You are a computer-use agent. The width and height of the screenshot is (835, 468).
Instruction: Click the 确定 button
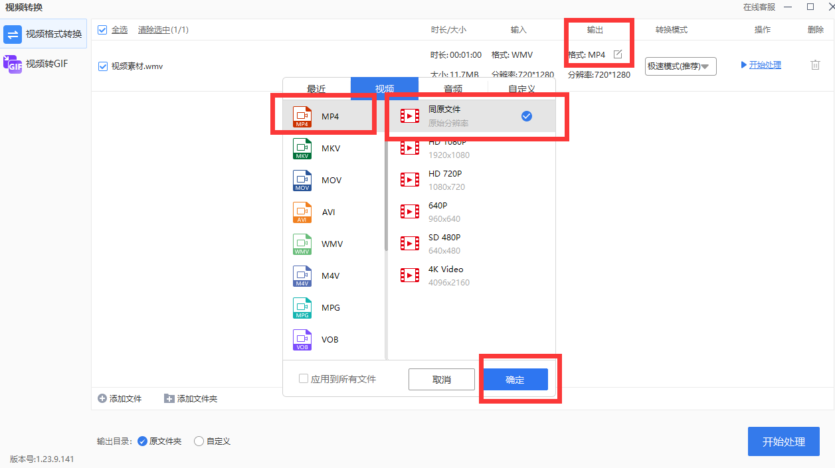click(x=515, y=380)
